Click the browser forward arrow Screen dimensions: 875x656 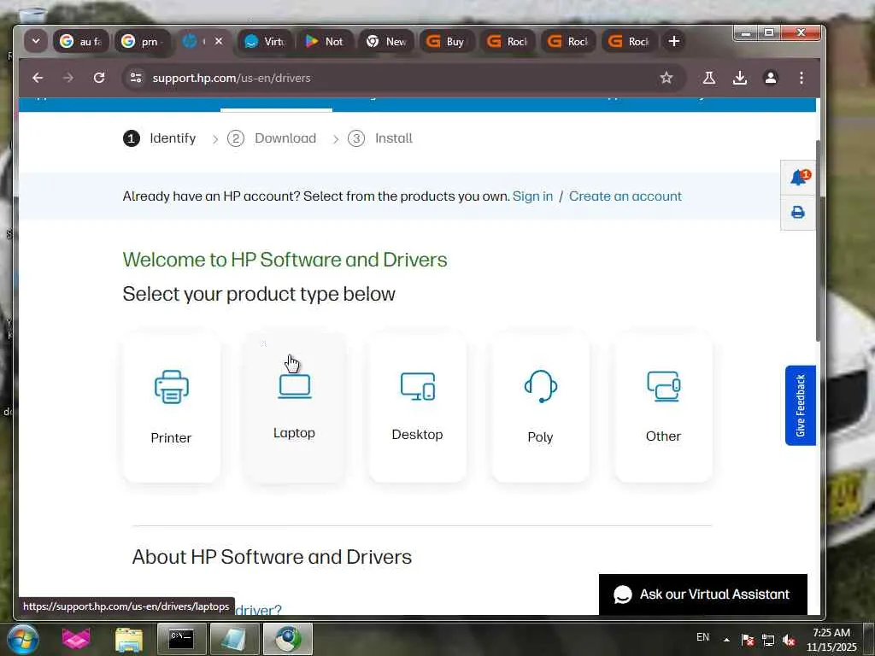coord(68,78)
